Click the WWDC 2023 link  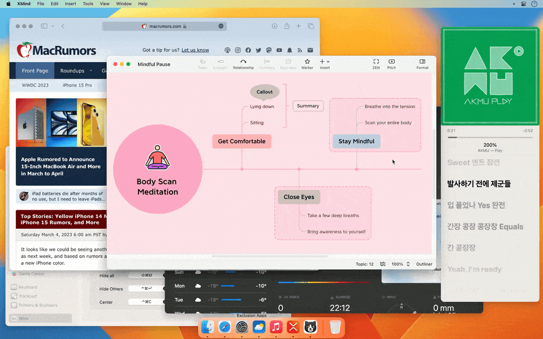click(x=35, y=85)
